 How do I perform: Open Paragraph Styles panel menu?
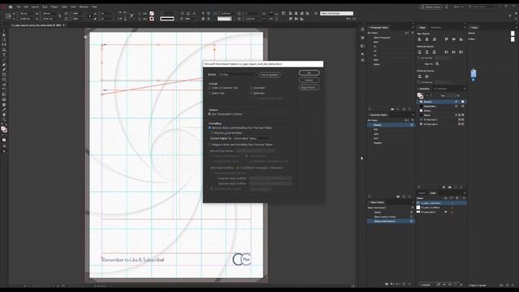coord(413,28)
